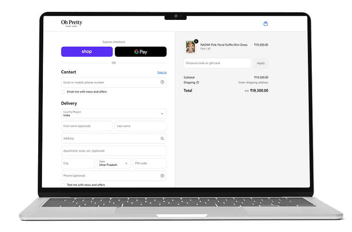Click the bold Total amount ₹19,300.00
This screenshot has width=352, height=232.
[x=259, y=91]
